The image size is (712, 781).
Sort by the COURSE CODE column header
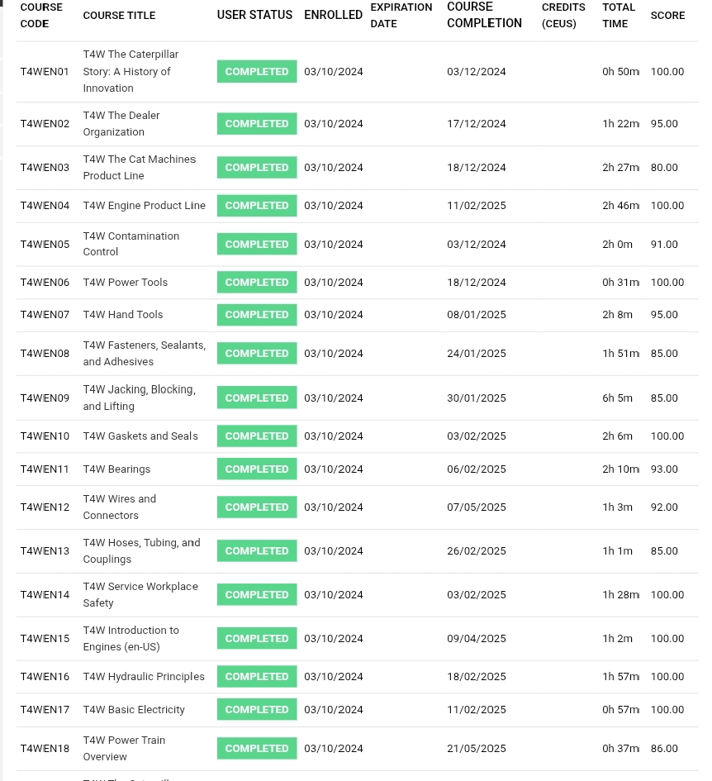(41, 16)
